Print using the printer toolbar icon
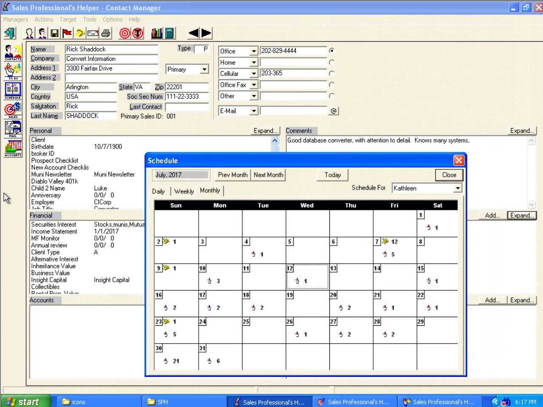543x407 pixels. (x=106, y=33)
